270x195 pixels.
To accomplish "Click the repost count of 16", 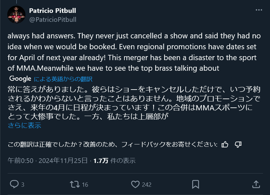I will (x=85, y=185).
